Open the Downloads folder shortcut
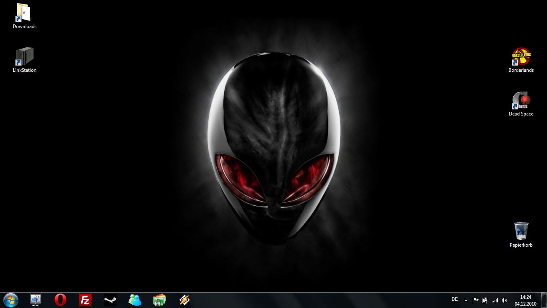The height and width of the screenshot is (308, 547). click(x=24, y=16)
